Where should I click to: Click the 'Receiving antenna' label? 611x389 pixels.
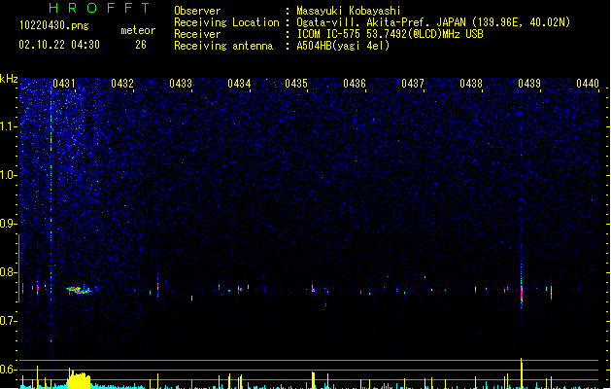point(223,46)
